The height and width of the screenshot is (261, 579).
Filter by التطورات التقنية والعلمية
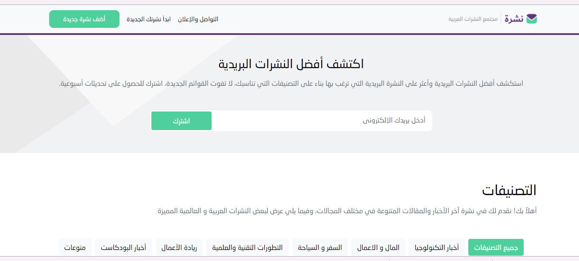[x=247, y=247]
